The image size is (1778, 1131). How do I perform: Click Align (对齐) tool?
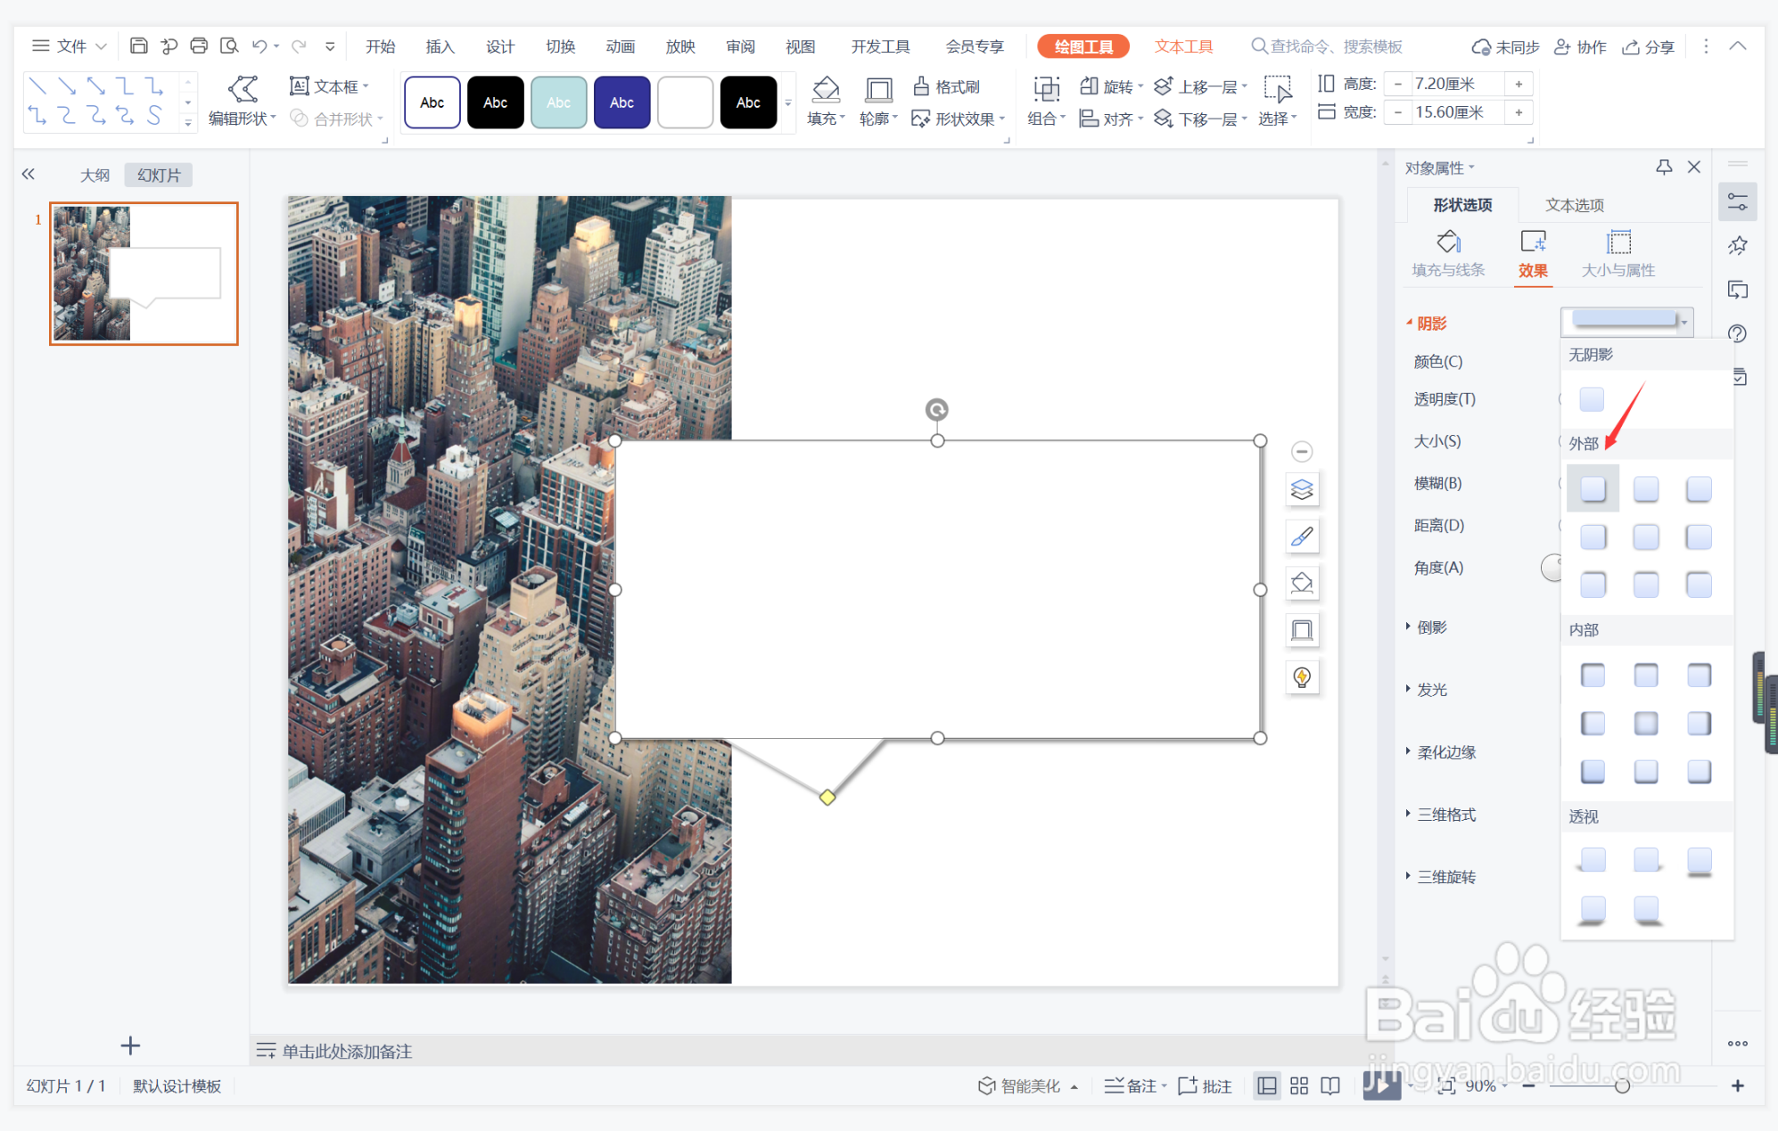coord(1111,119)
